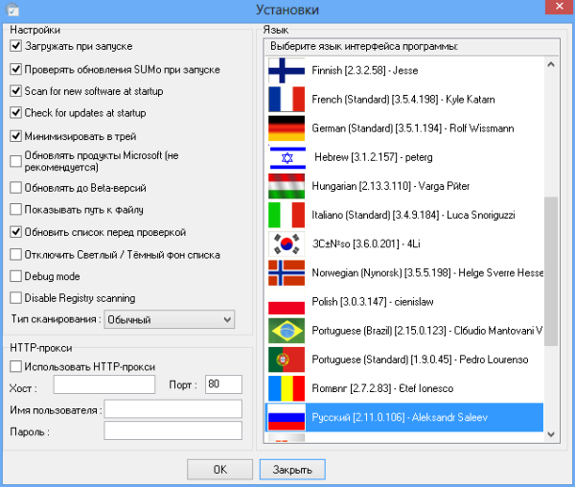Click the Italian flag icon
The height and width of the screenshot is (487, 575).
click(287, 216)
